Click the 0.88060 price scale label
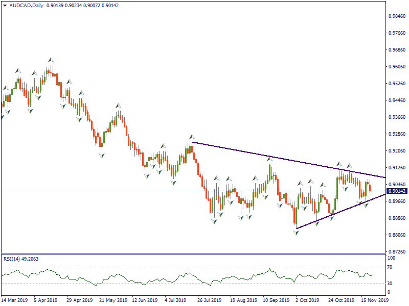Screen dimensions: 409x306 [397, 235]
